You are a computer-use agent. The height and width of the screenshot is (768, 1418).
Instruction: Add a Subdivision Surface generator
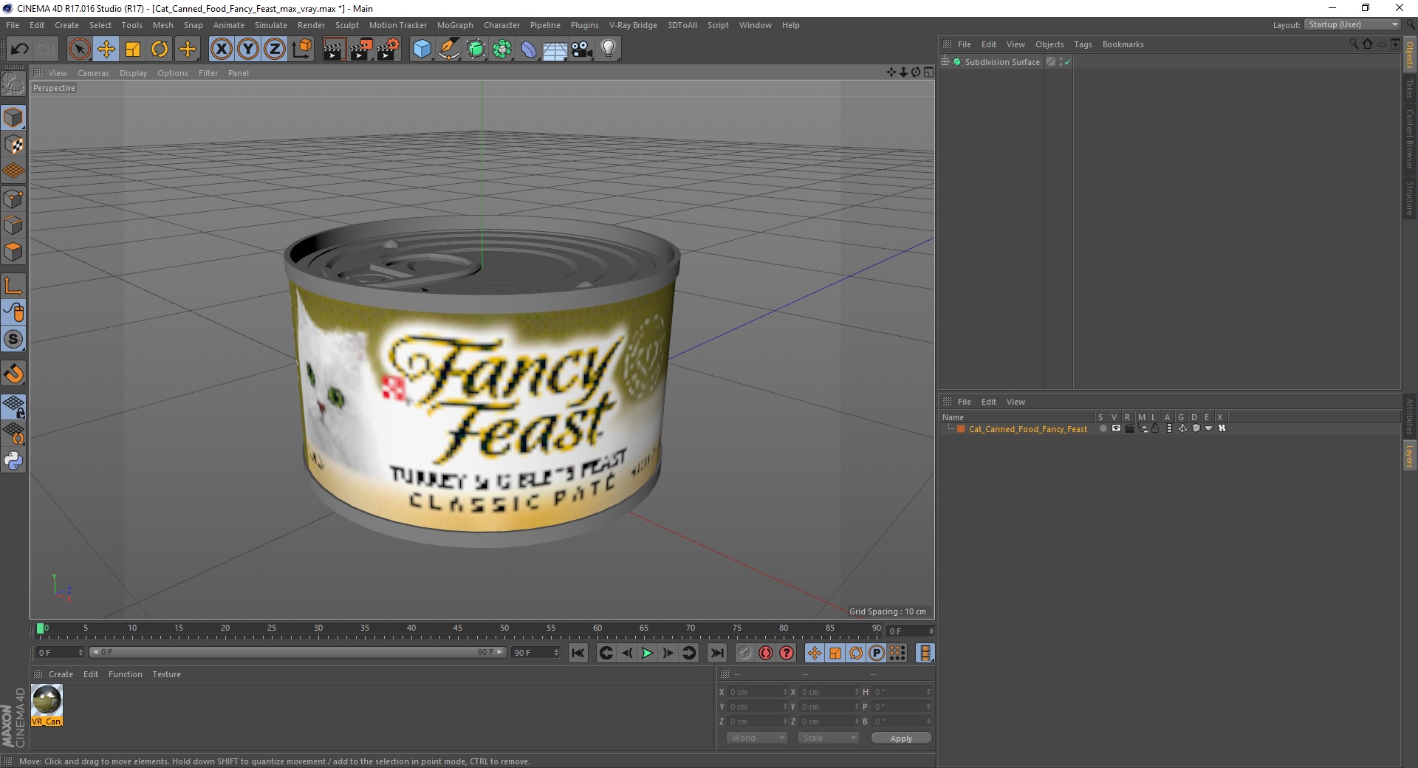476,49
